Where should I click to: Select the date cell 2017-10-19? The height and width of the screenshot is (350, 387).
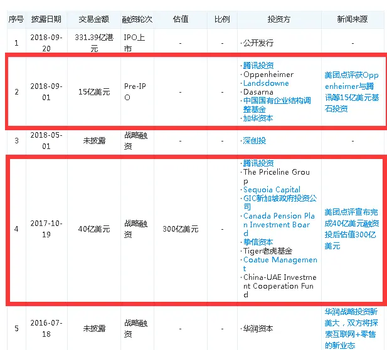(46, 229)
